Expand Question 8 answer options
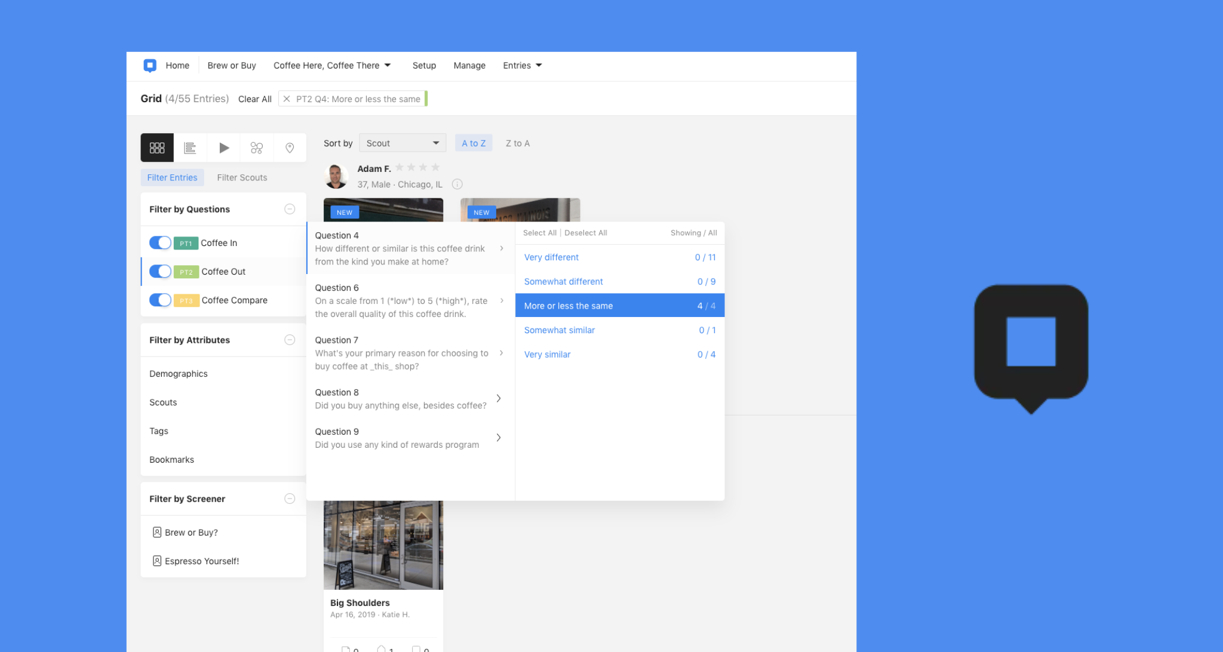Viewport: 1223px width, 652px height. coord(499,398)
